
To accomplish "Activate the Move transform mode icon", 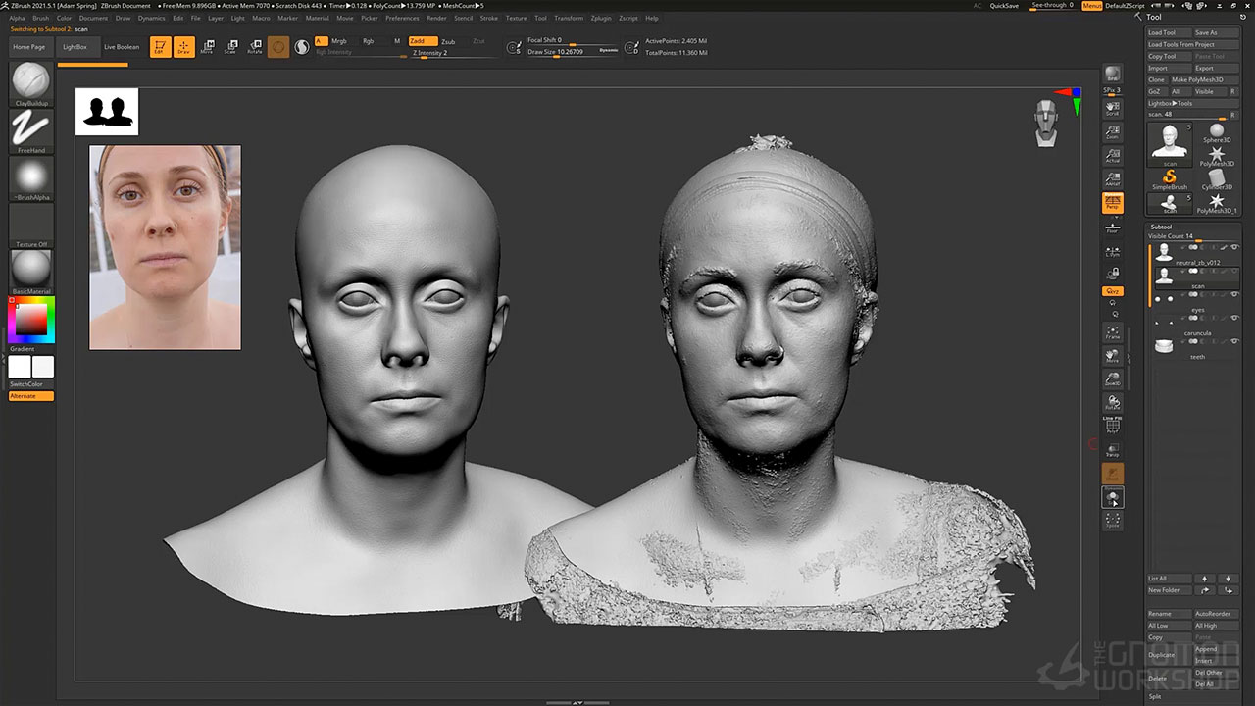I will (206, 46).
